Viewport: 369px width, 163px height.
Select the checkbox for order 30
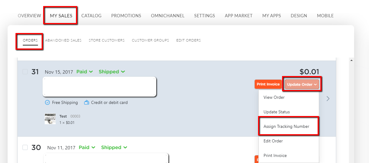(x=25, y=148)
